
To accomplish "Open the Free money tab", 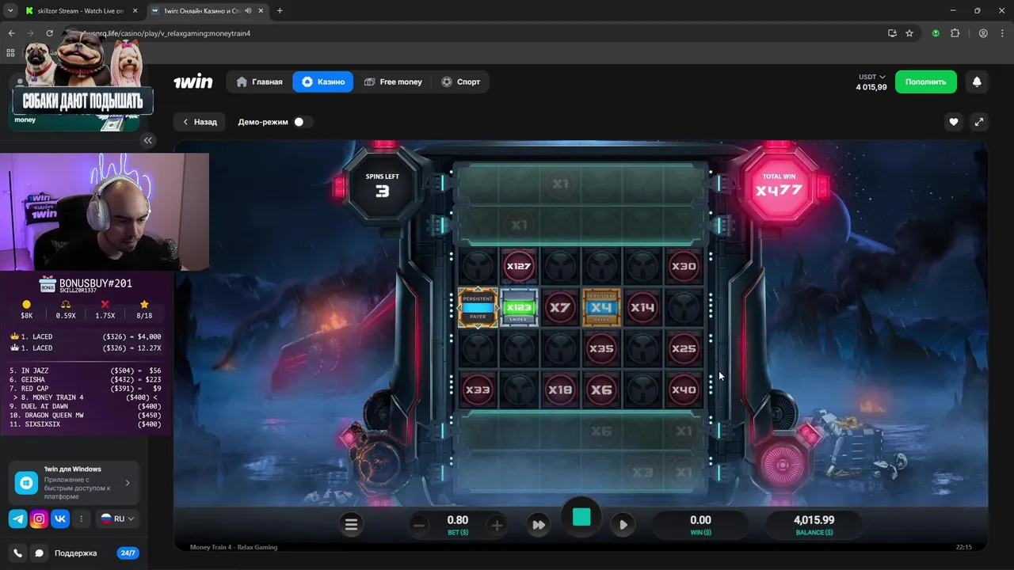I will 393,82.
